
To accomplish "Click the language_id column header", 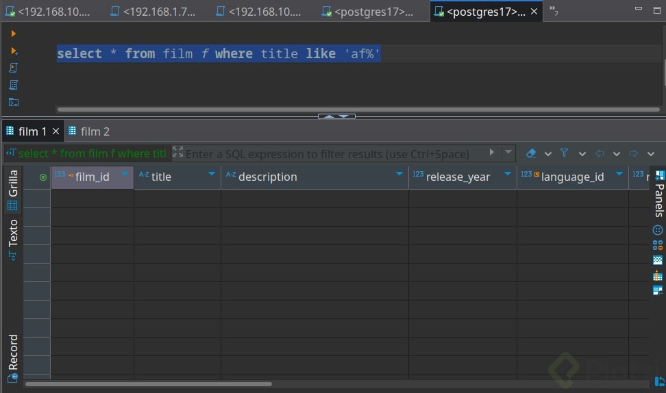I will 573,177.
